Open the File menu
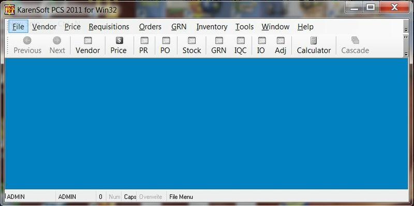The image size is (414, 206). [x=18, y=27]
